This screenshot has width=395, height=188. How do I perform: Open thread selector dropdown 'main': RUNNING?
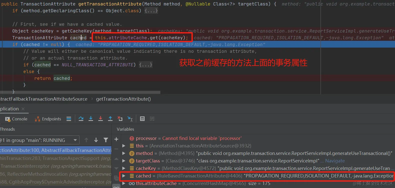[40, 140]
